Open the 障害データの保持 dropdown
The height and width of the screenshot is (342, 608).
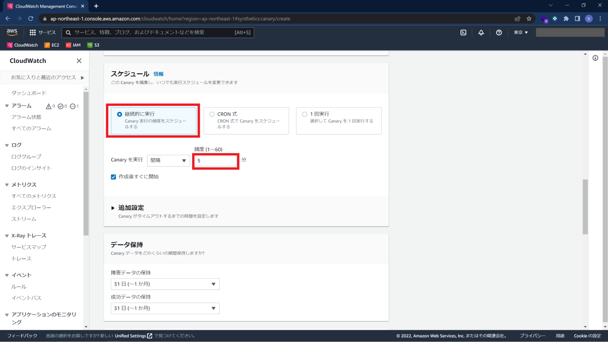pyautogui.click(x=165, y=284)
